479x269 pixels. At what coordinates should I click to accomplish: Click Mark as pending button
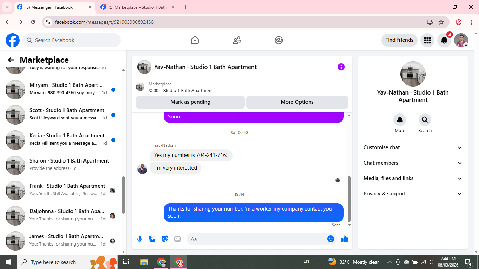[x=190, y=102]
